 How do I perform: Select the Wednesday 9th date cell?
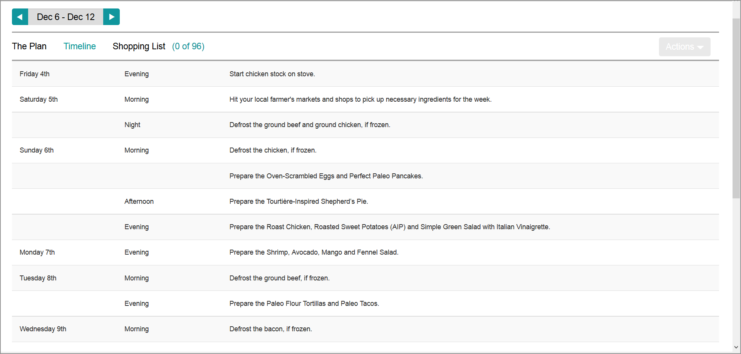[x=43, y=329]
